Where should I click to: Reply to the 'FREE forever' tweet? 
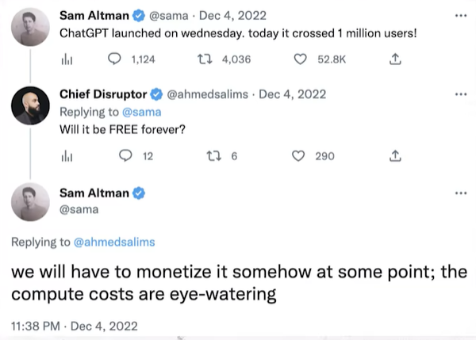[125, 156]
